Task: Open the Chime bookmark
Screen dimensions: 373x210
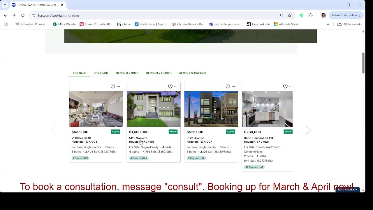Action: [124, 24]
